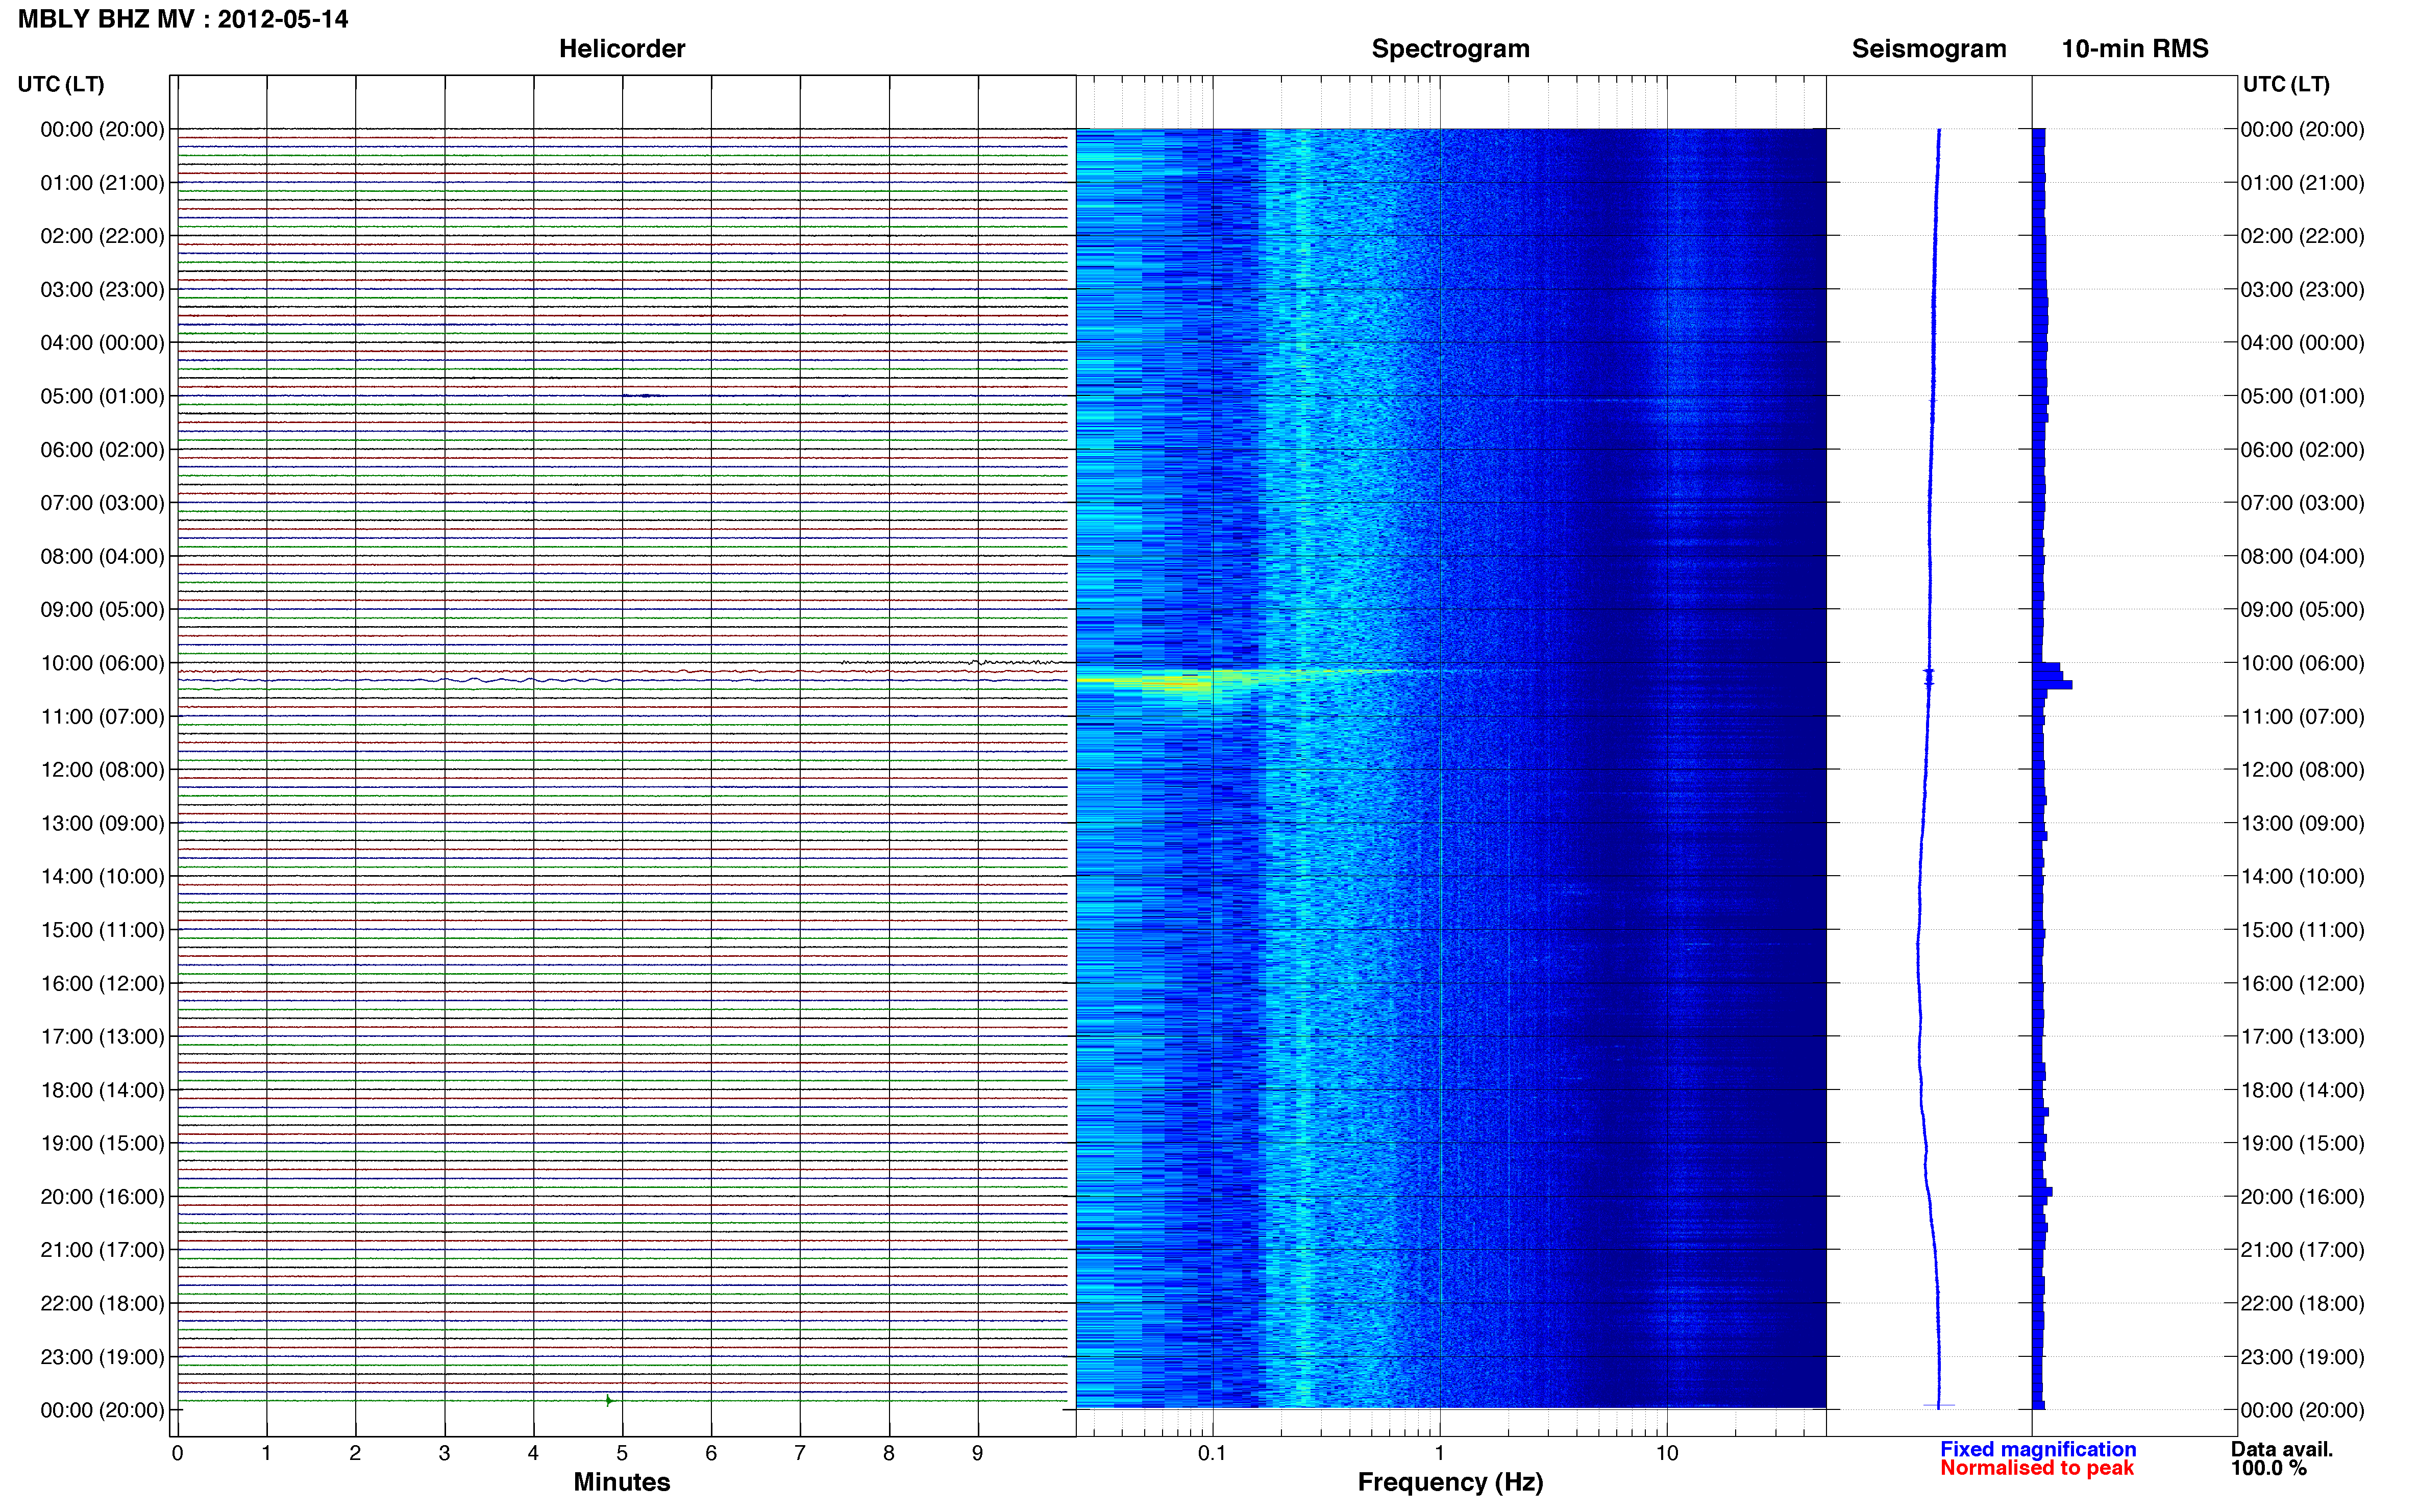Click the 'UTC (LT)' label beside the RMS panel
This screenshot has width=2419, height=1512.
(x=2286, y=84)
